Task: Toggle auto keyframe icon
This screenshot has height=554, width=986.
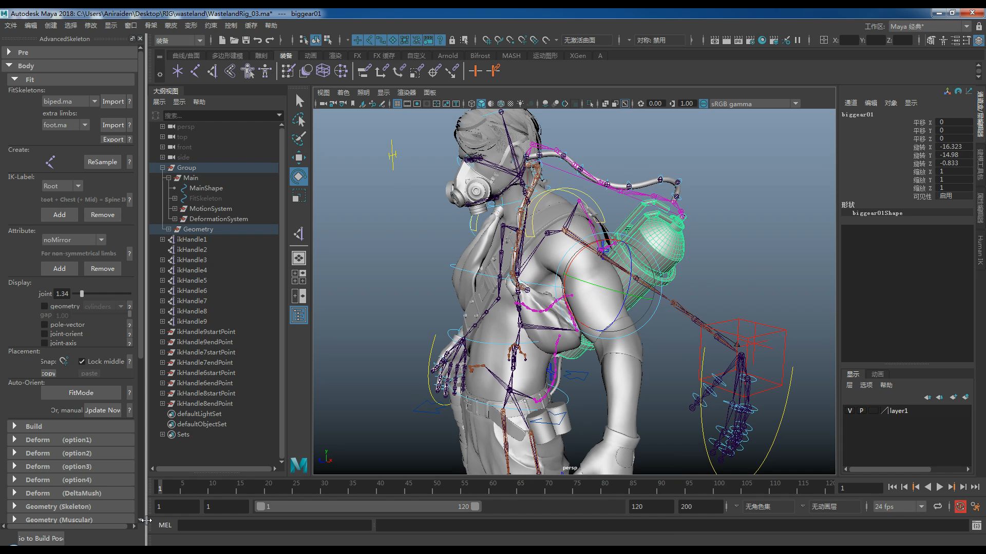Action: (x=960, y=506)
